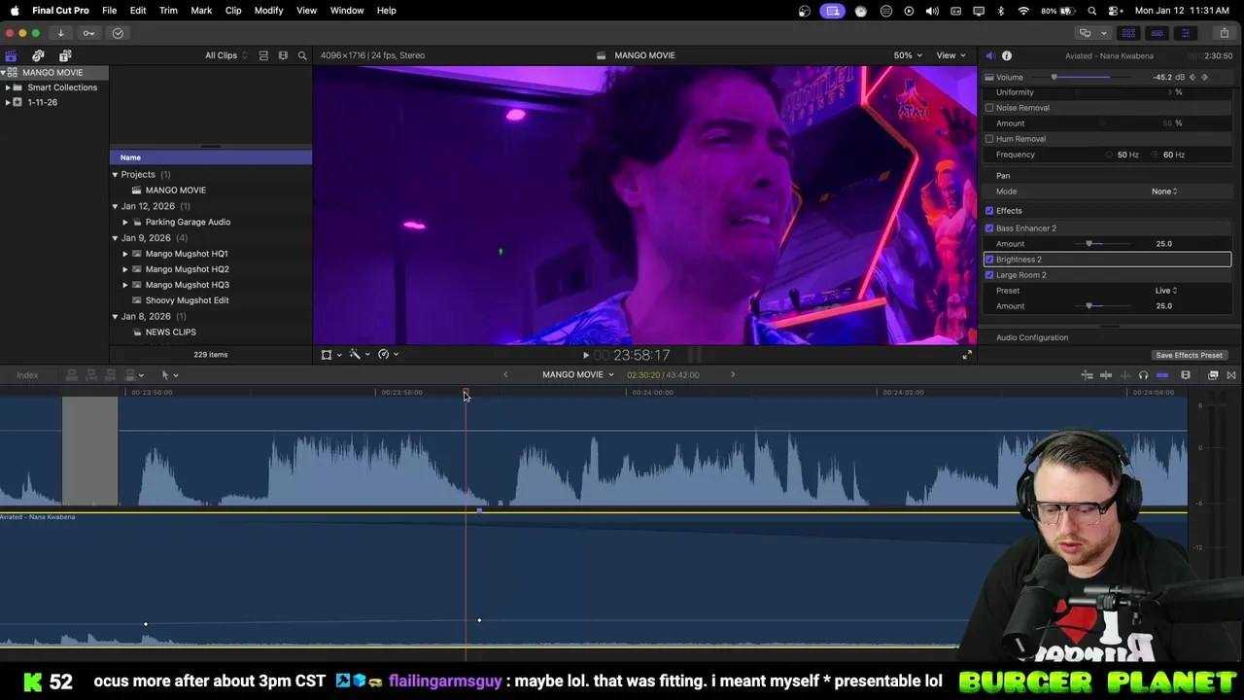Play the viewer with play button
Image resolution: width=1244 pixels, height=700 pixels.
(586, 356)
